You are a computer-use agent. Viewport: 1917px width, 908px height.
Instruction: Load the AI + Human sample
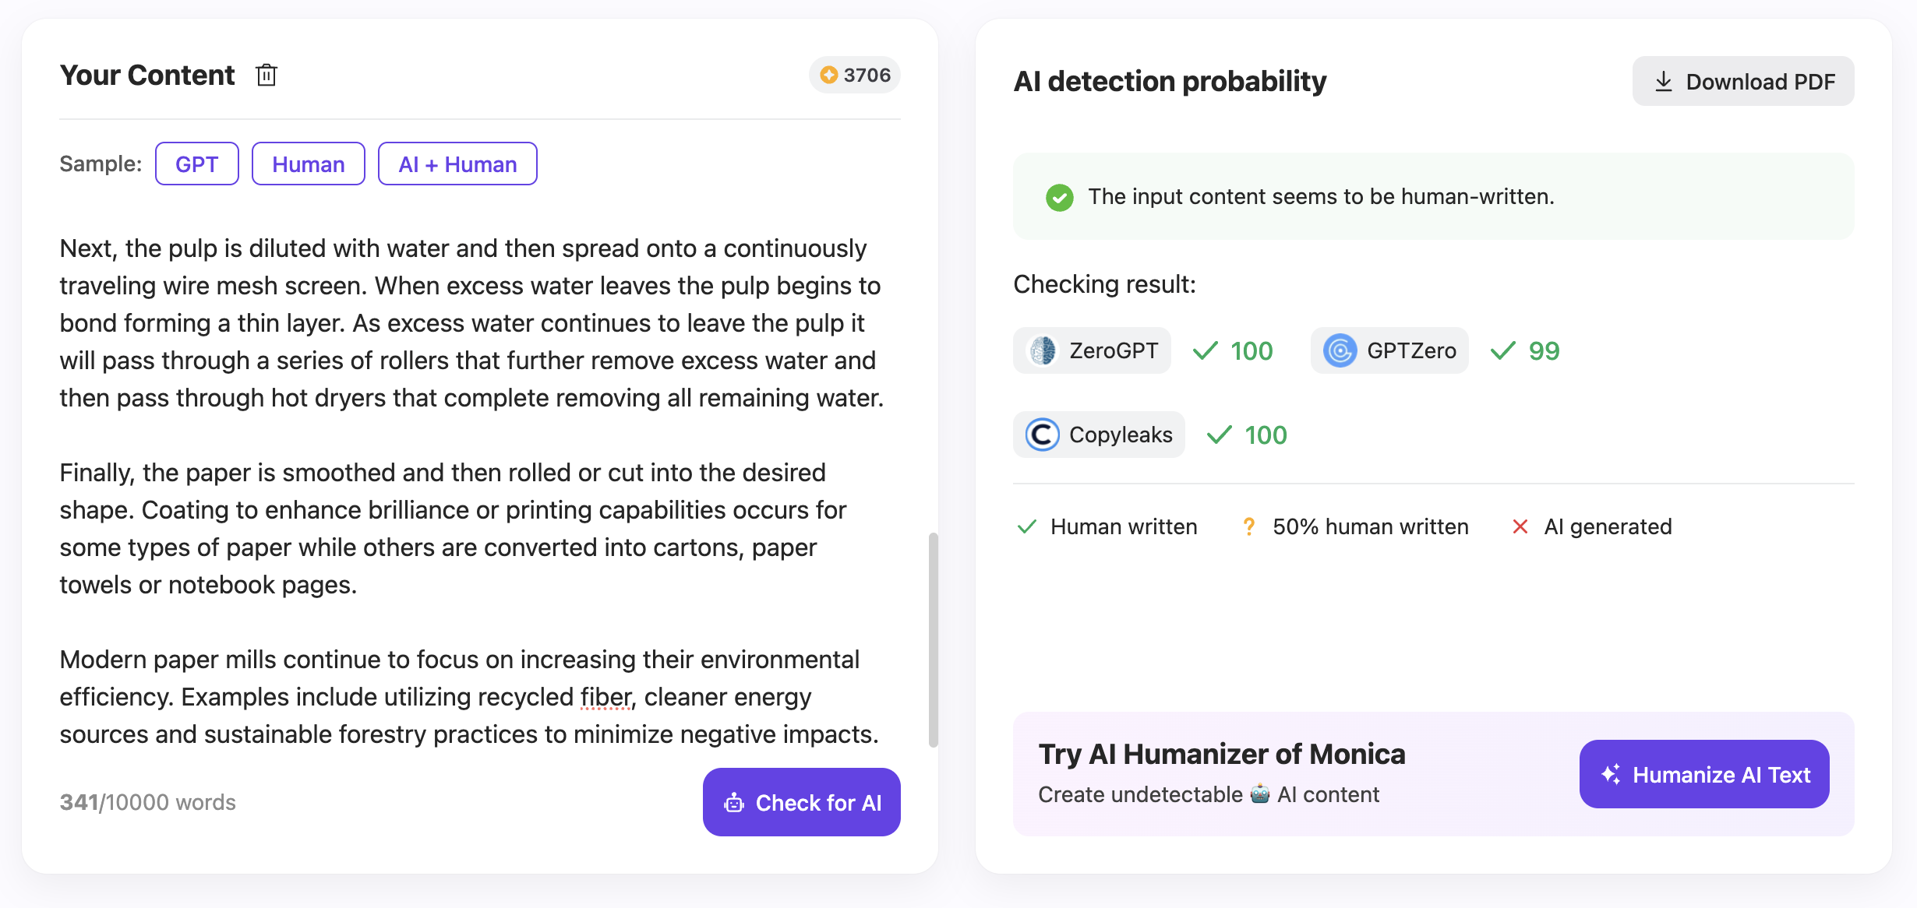457,164
